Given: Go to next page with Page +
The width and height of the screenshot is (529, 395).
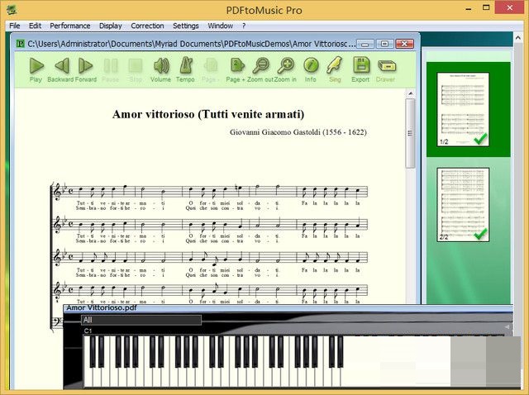Looking at the screenshot, I should pyautogui.click(x=236, y=66).
